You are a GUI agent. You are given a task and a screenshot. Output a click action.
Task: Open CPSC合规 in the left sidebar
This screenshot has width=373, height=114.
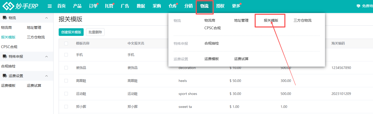9,47
